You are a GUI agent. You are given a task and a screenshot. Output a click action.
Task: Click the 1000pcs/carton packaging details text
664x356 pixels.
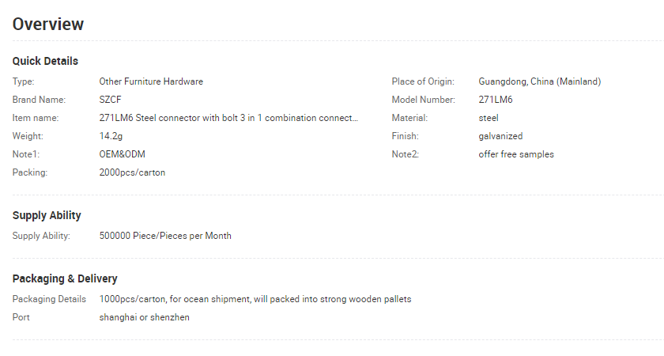[x=255, y=299]
